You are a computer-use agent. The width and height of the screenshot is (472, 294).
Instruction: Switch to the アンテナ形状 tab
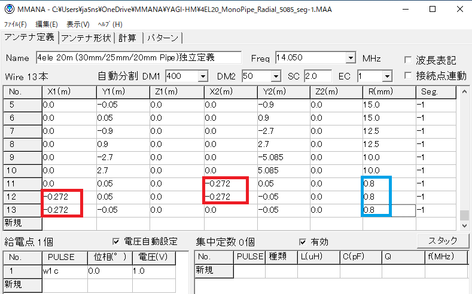tap(86, 38)
